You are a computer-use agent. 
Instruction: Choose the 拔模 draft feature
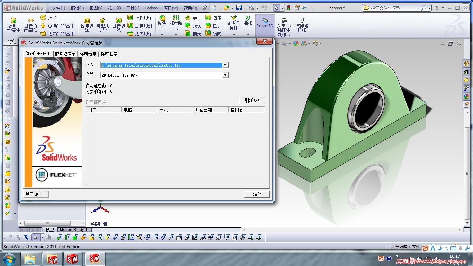[193, 26]
